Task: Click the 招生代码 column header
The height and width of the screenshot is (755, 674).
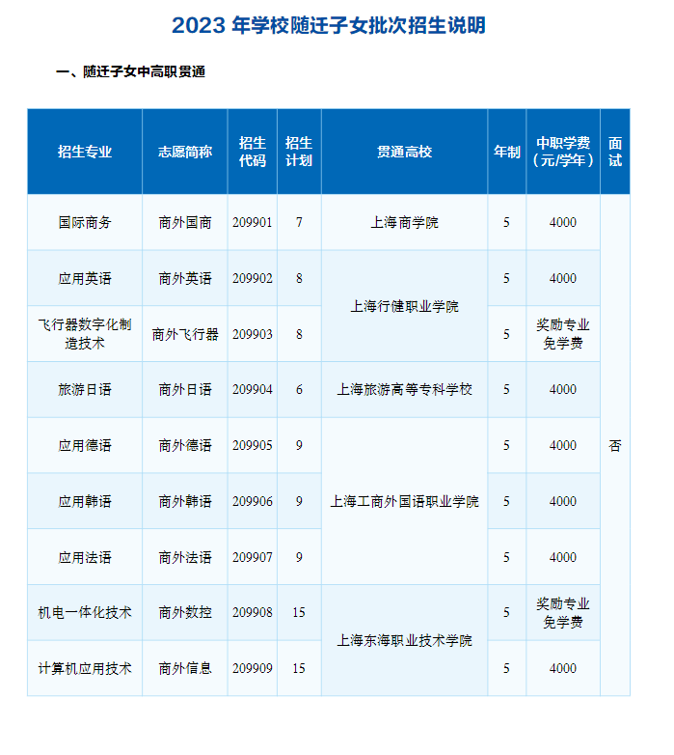Action: click(x=253, y=152)
